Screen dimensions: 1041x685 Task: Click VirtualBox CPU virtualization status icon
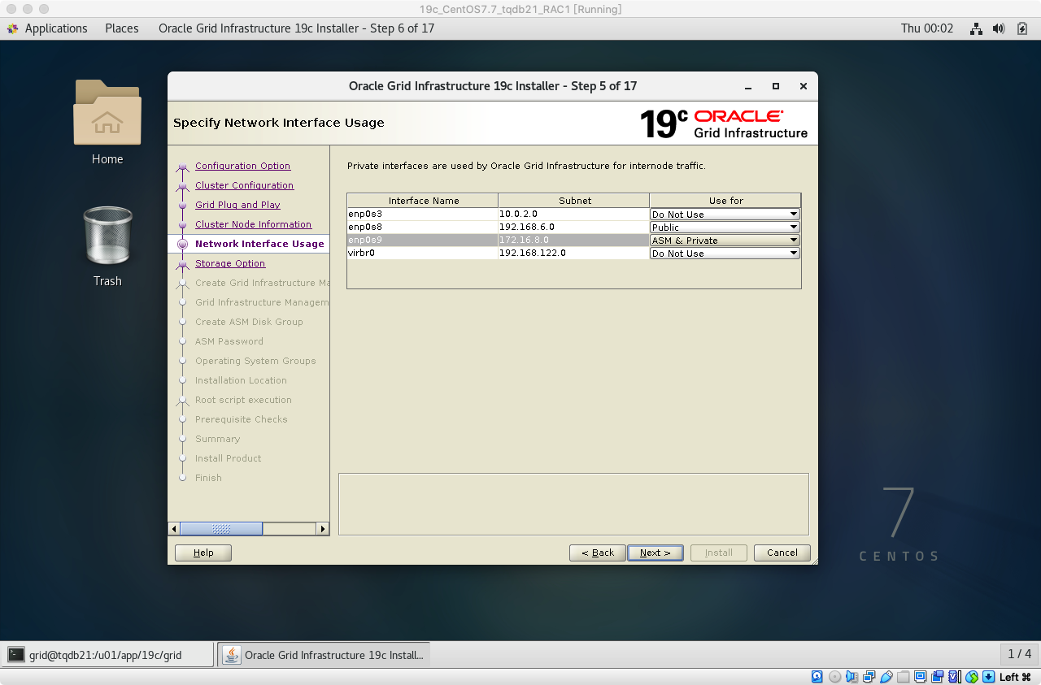(954, 676)
